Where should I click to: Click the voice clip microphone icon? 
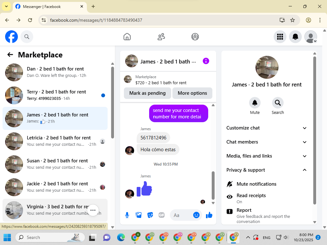(127, 215)
